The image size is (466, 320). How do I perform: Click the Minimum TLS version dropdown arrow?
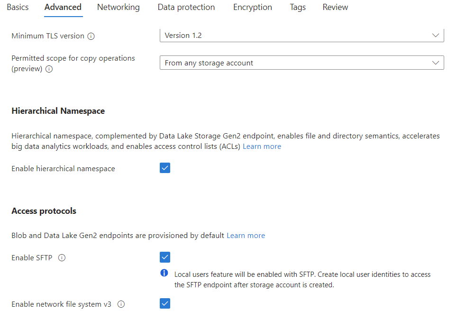[435, 36]
